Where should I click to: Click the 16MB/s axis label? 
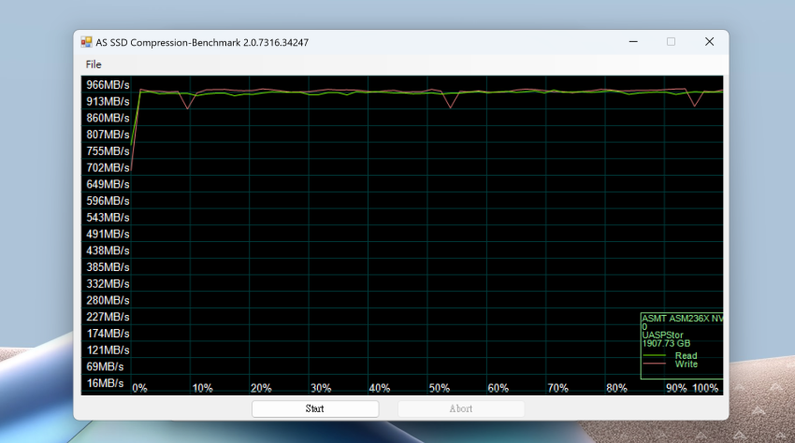(x=105, y=383)
